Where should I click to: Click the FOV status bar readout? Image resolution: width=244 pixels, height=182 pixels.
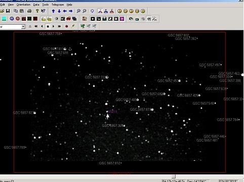228,181
